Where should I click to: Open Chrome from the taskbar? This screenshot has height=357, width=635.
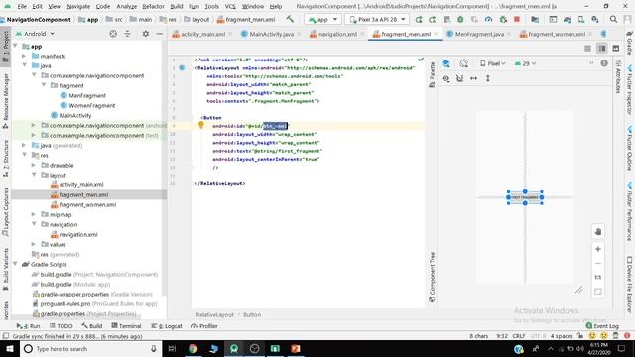(x=192, y=348)
